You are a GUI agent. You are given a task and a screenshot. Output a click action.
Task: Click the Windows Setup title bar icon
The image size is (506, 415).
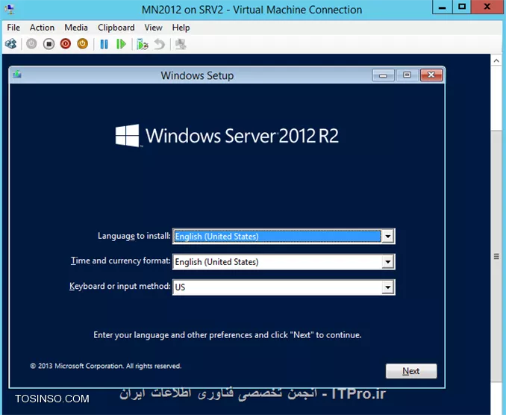(x=17, y=75)
